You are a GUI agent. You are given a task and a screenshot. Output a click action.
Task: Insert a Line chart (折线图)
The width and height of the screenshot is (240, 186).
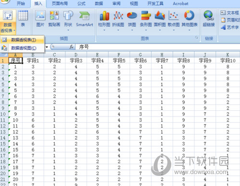[x=118, y=18]
